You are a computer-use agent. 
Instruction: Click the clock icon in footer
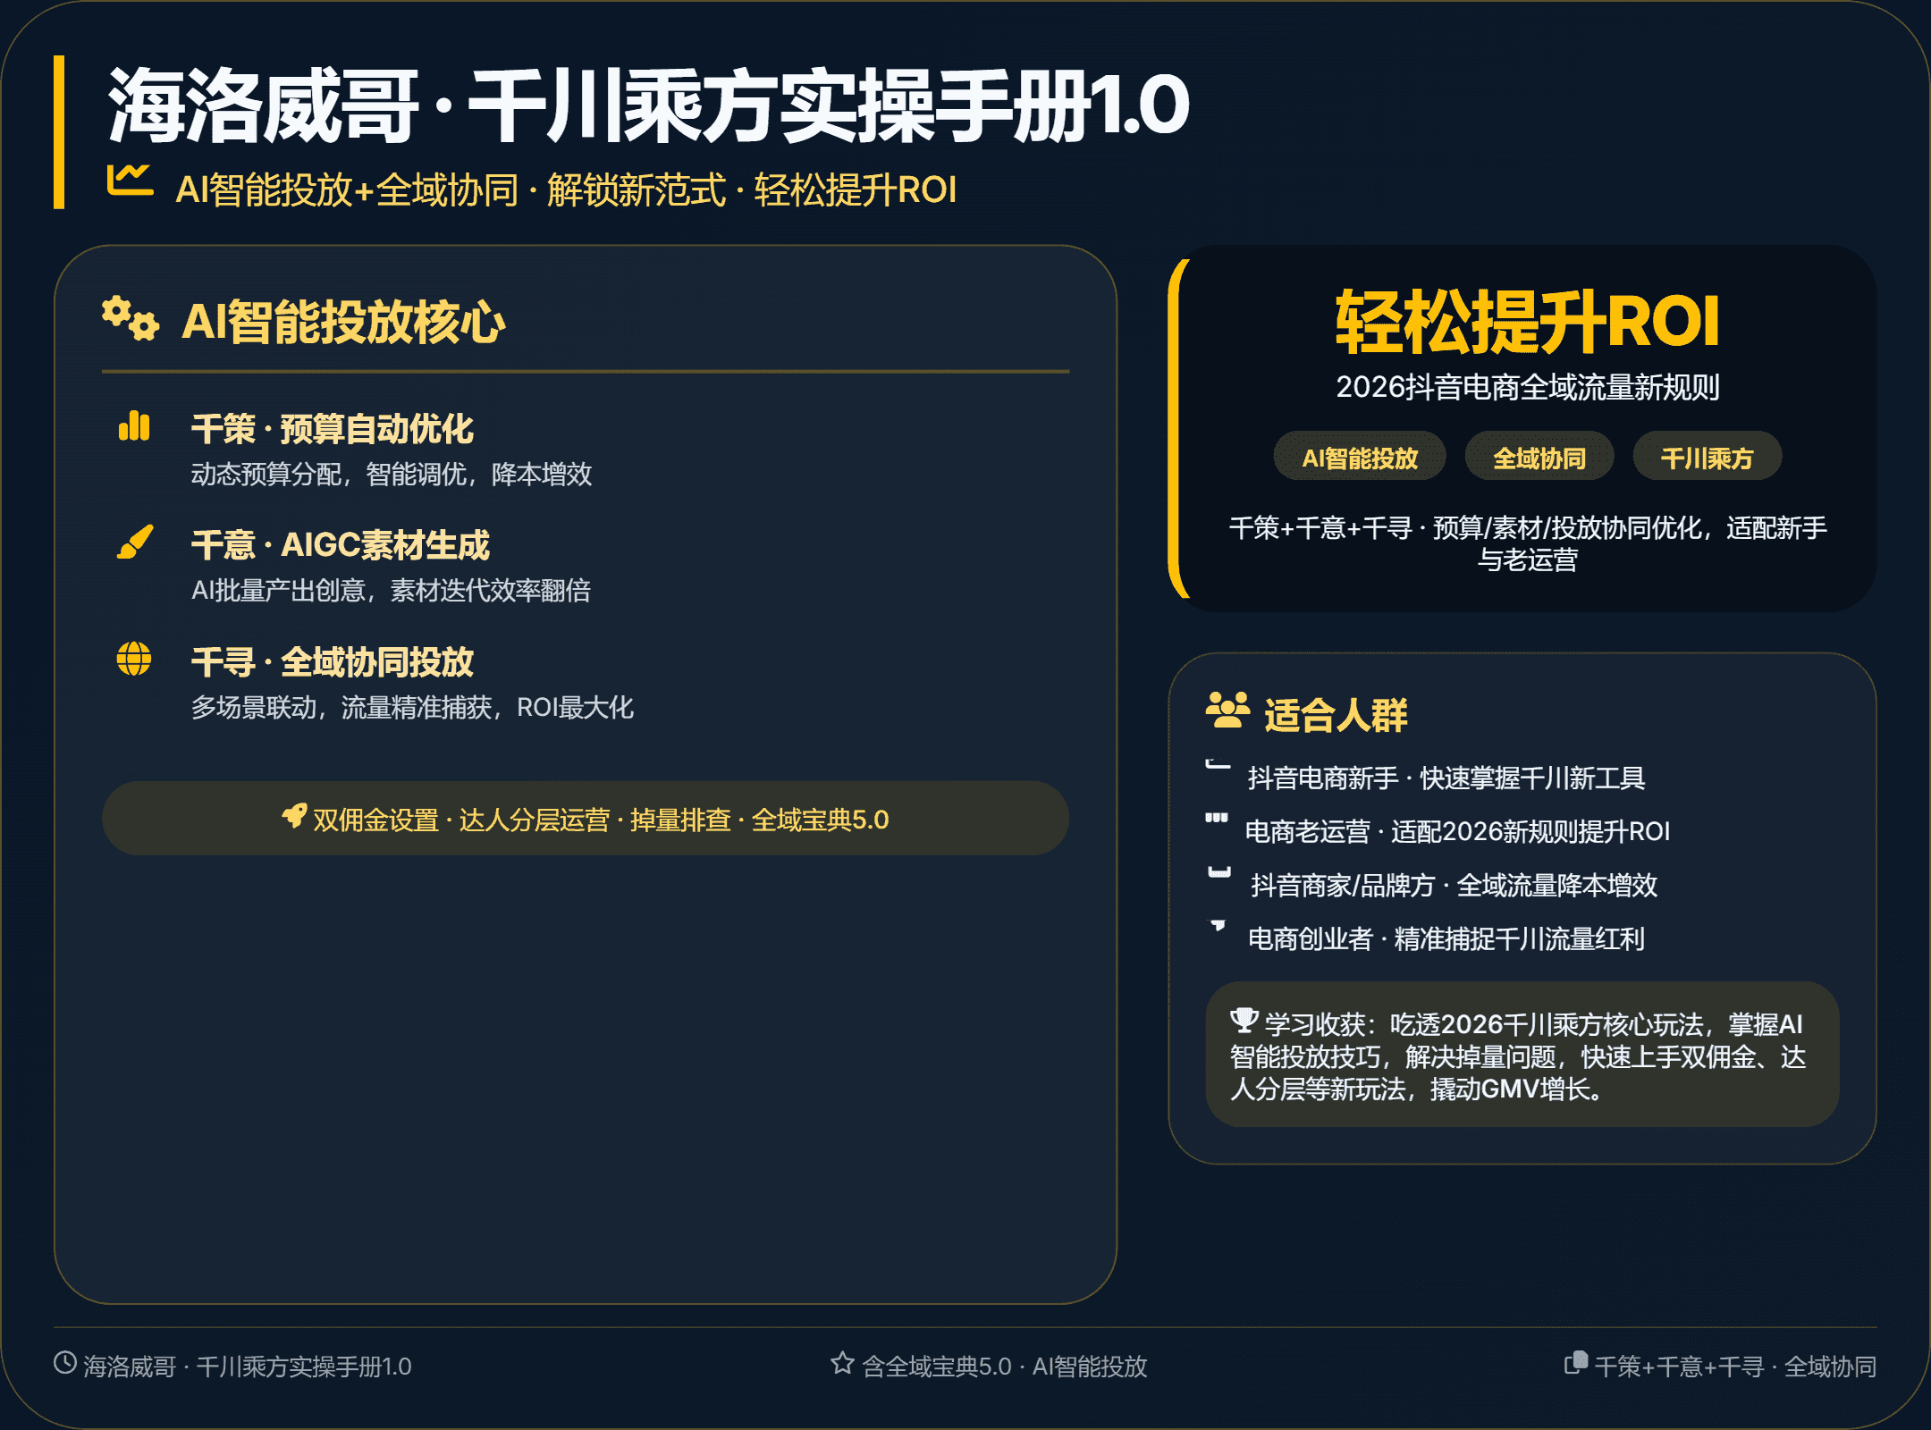tap(65, 1363)
